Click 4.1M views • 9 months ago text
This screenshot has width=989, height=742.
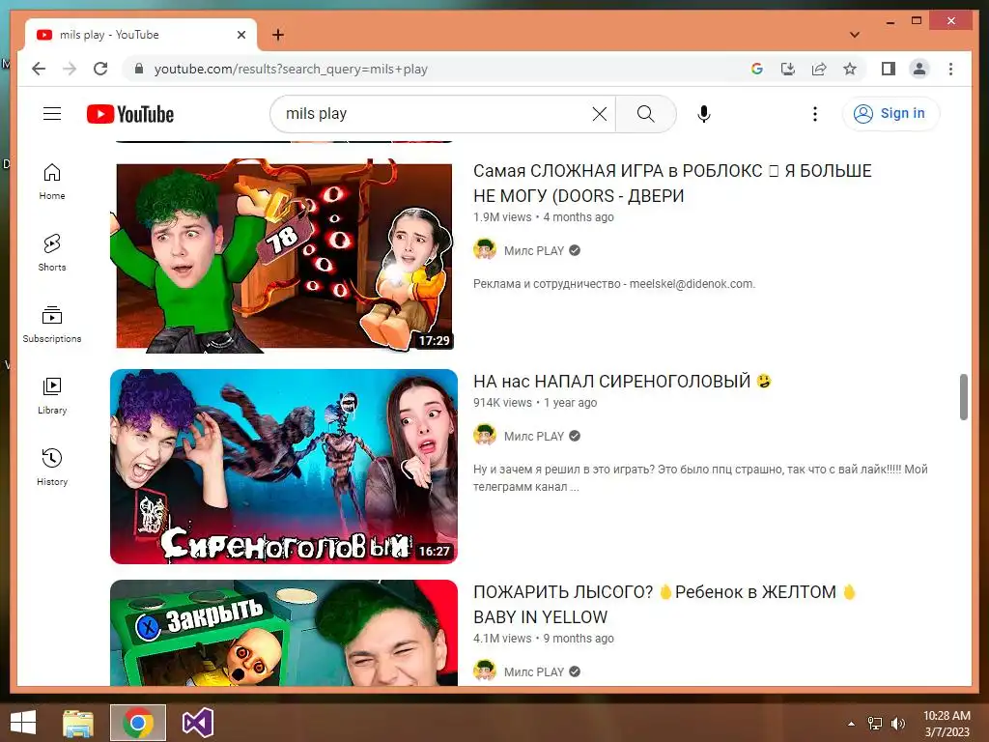(x=543, y=639)
